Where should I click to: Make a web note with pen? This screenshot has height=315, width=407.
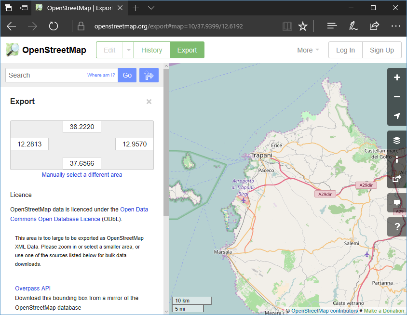(x=353, y=26)
